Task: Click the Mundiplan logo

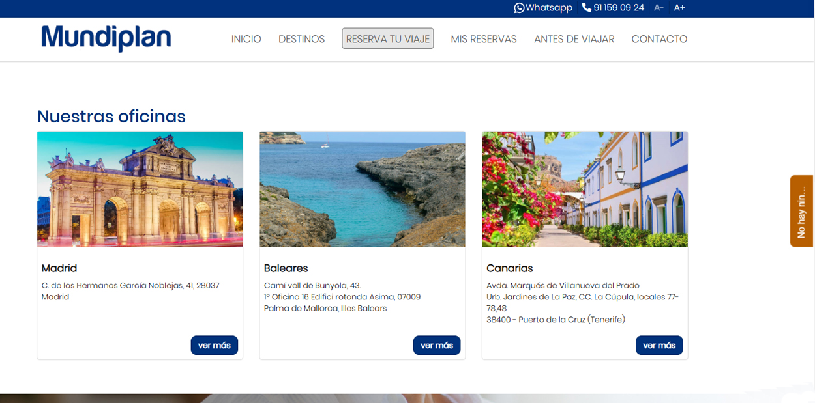Action: click(x=106, y=38)
